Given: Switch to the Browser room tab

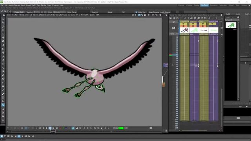Looking at the screenshot, I should pos(244,5).
